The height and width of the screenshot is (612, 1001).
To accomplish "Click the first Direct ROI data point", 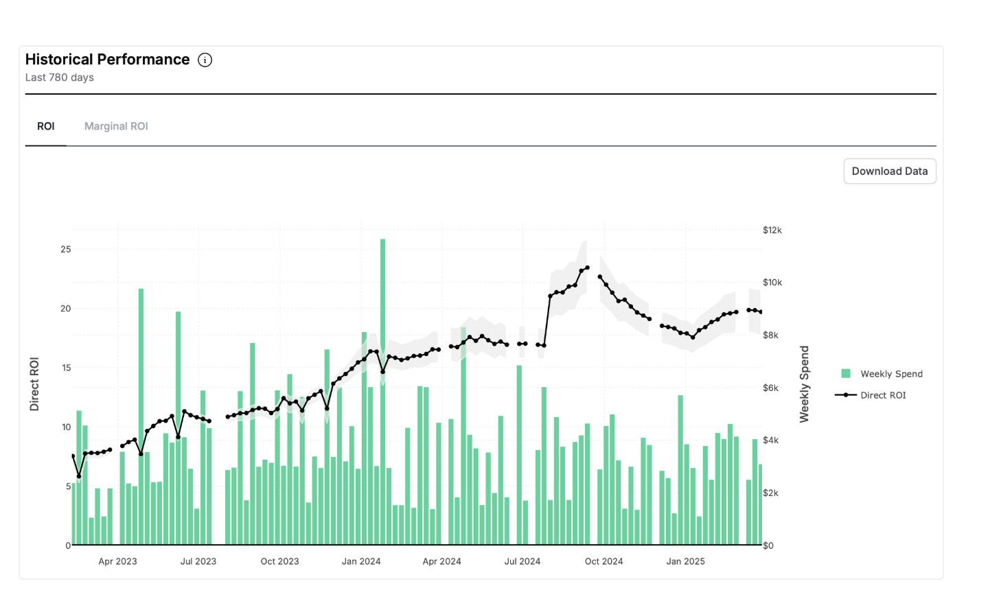I will (72, 456).
